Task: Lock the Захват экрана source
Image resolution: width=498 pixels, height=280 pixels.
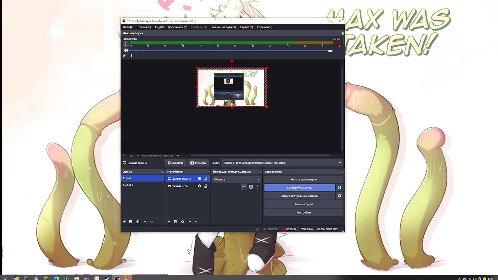Action: (x=206, y=179)
